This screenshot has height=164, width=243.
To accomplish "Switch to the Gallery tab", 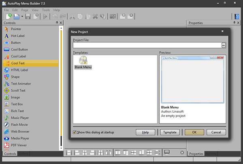I will (x=23, y=153).
